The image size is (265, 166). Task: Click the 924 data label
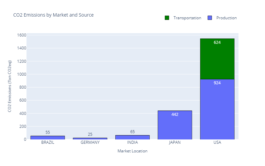217,83
